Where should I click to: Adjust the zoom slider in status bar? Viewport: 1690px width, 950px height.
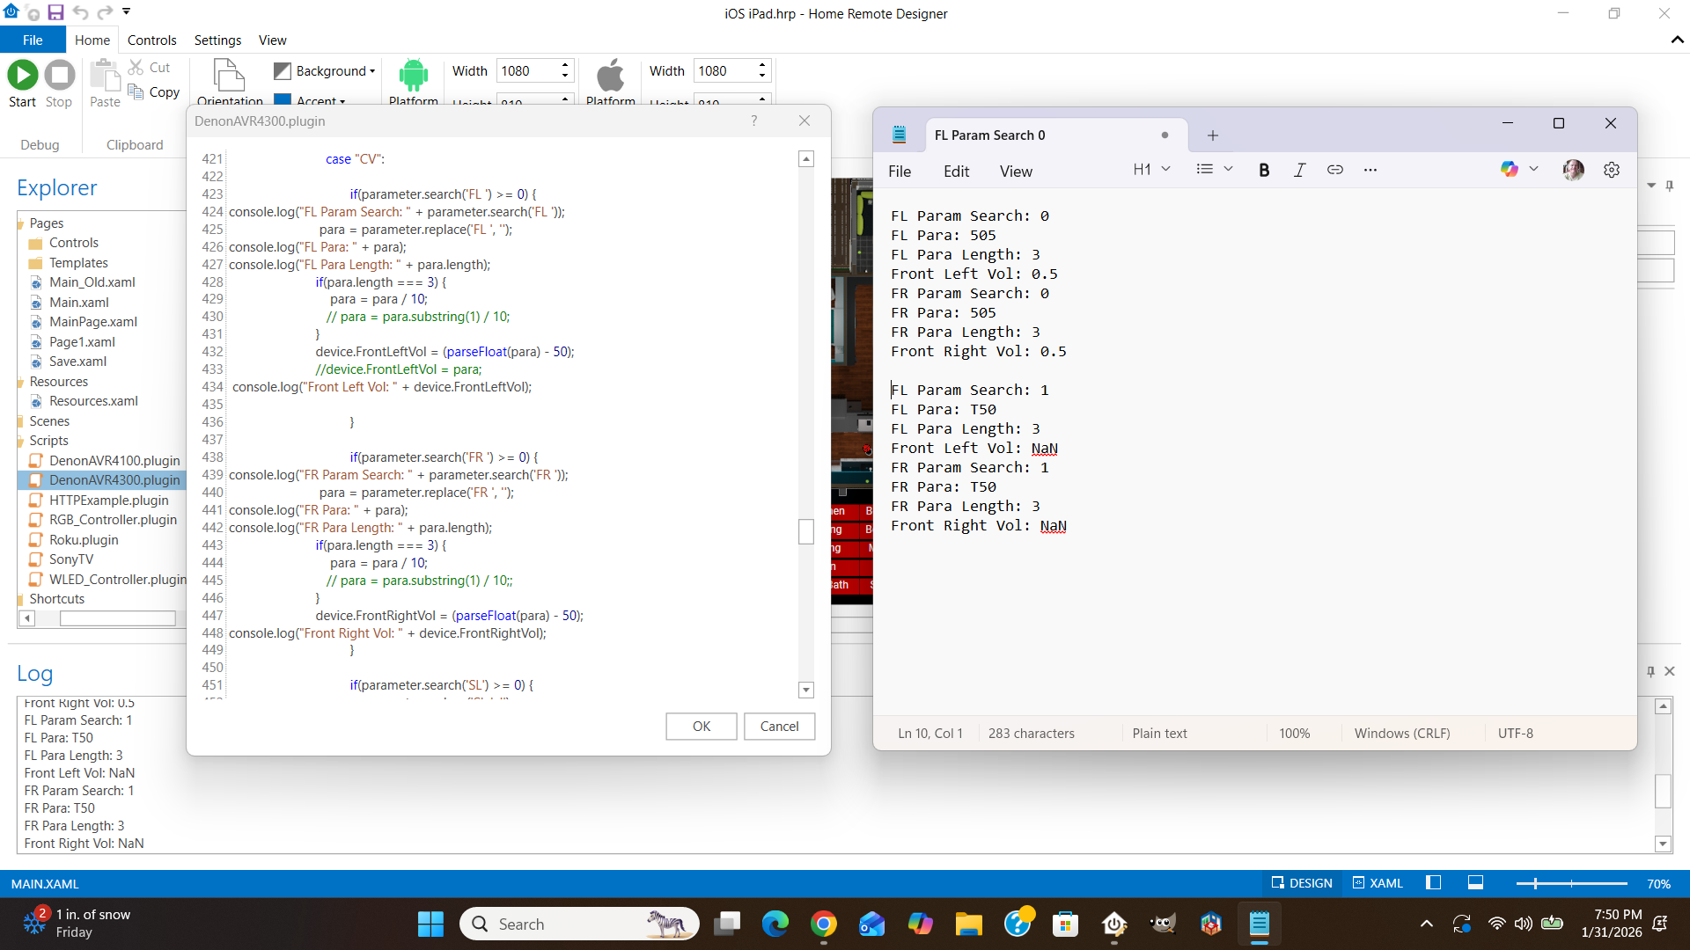[1535, 883]
